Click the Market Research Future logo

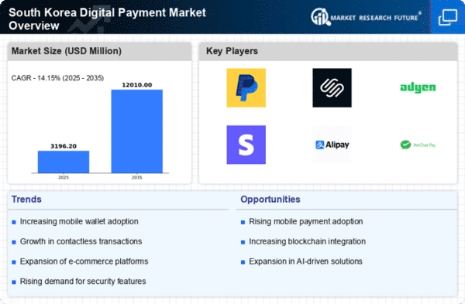pyautogui.click(x=366, y=17)
